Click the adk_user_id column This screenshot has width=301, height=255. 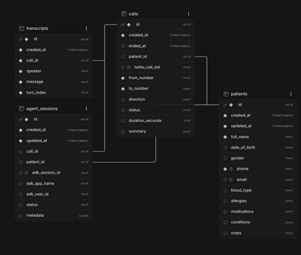click(54, 194)
